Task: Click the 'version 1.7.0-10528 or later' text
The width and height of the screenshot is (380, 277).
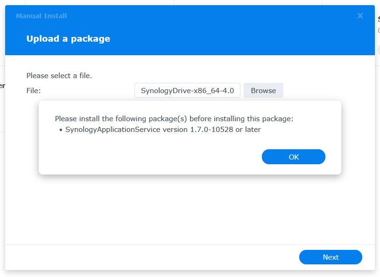Action: [x=211, y=130]
